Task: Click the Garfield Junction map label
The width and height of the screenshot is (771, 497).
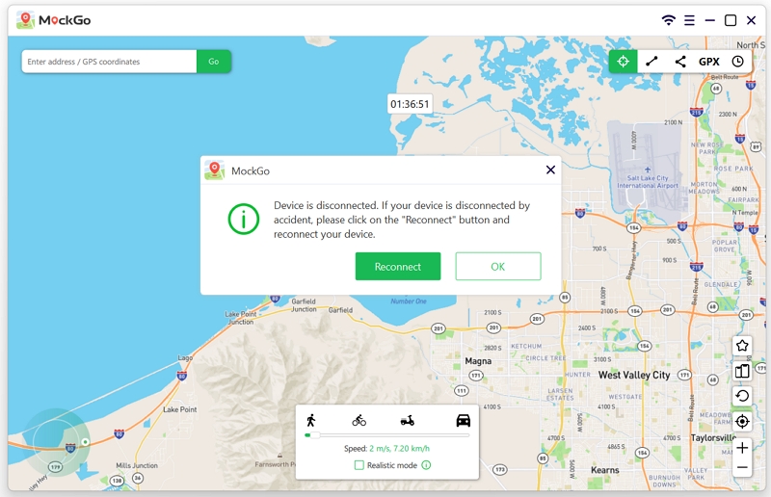Action: tap(304, 305)
